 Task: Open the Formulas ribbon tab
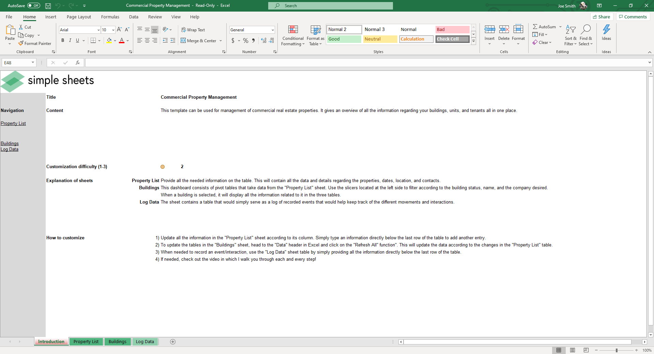110,17
